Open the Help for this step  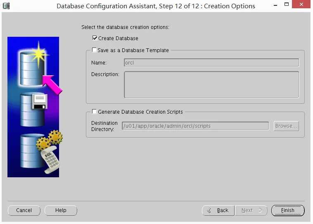click(61, 210)
